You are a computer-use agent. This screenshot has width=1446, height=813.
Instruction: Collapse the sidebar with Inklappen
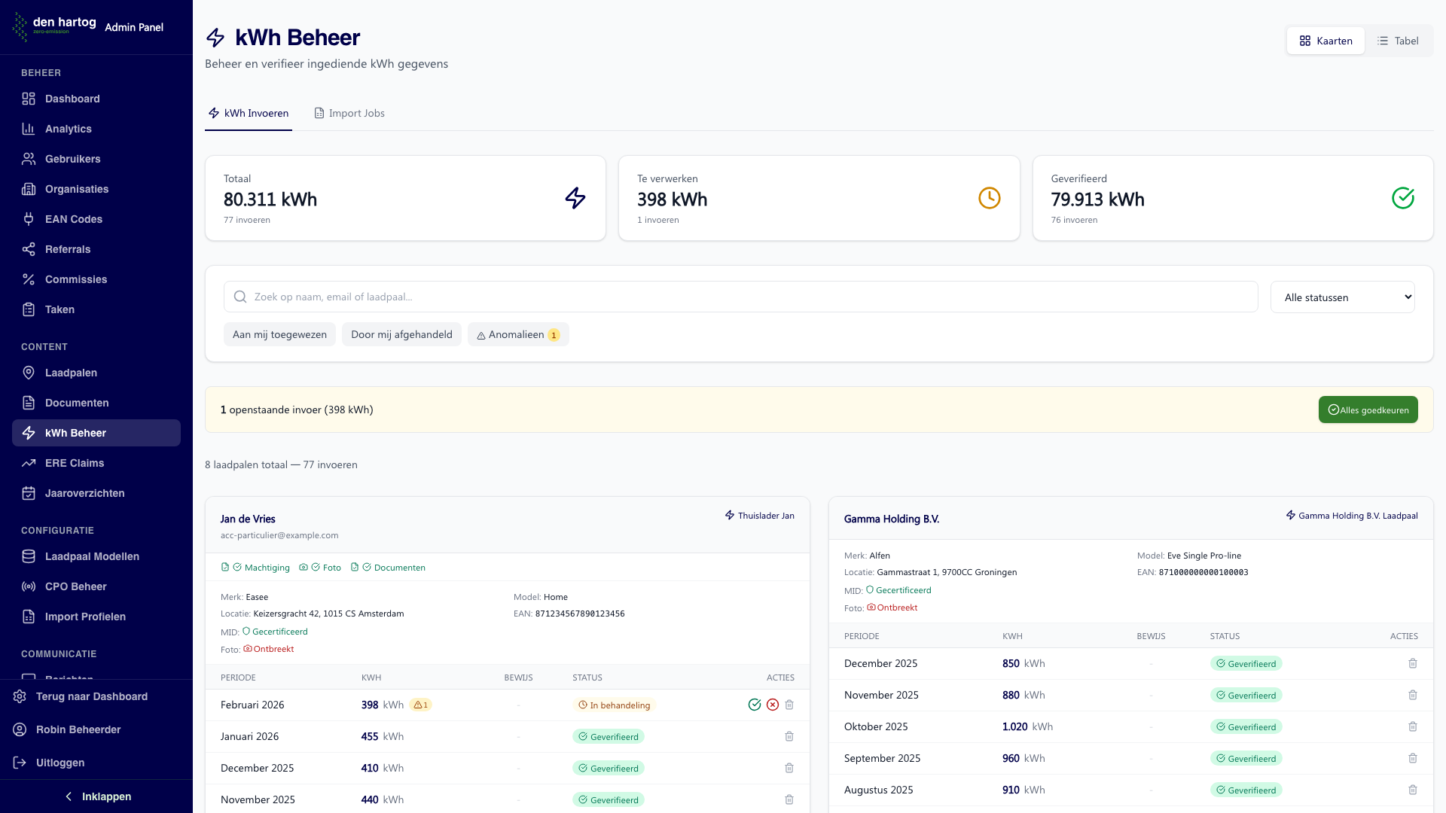coord(96,796)
